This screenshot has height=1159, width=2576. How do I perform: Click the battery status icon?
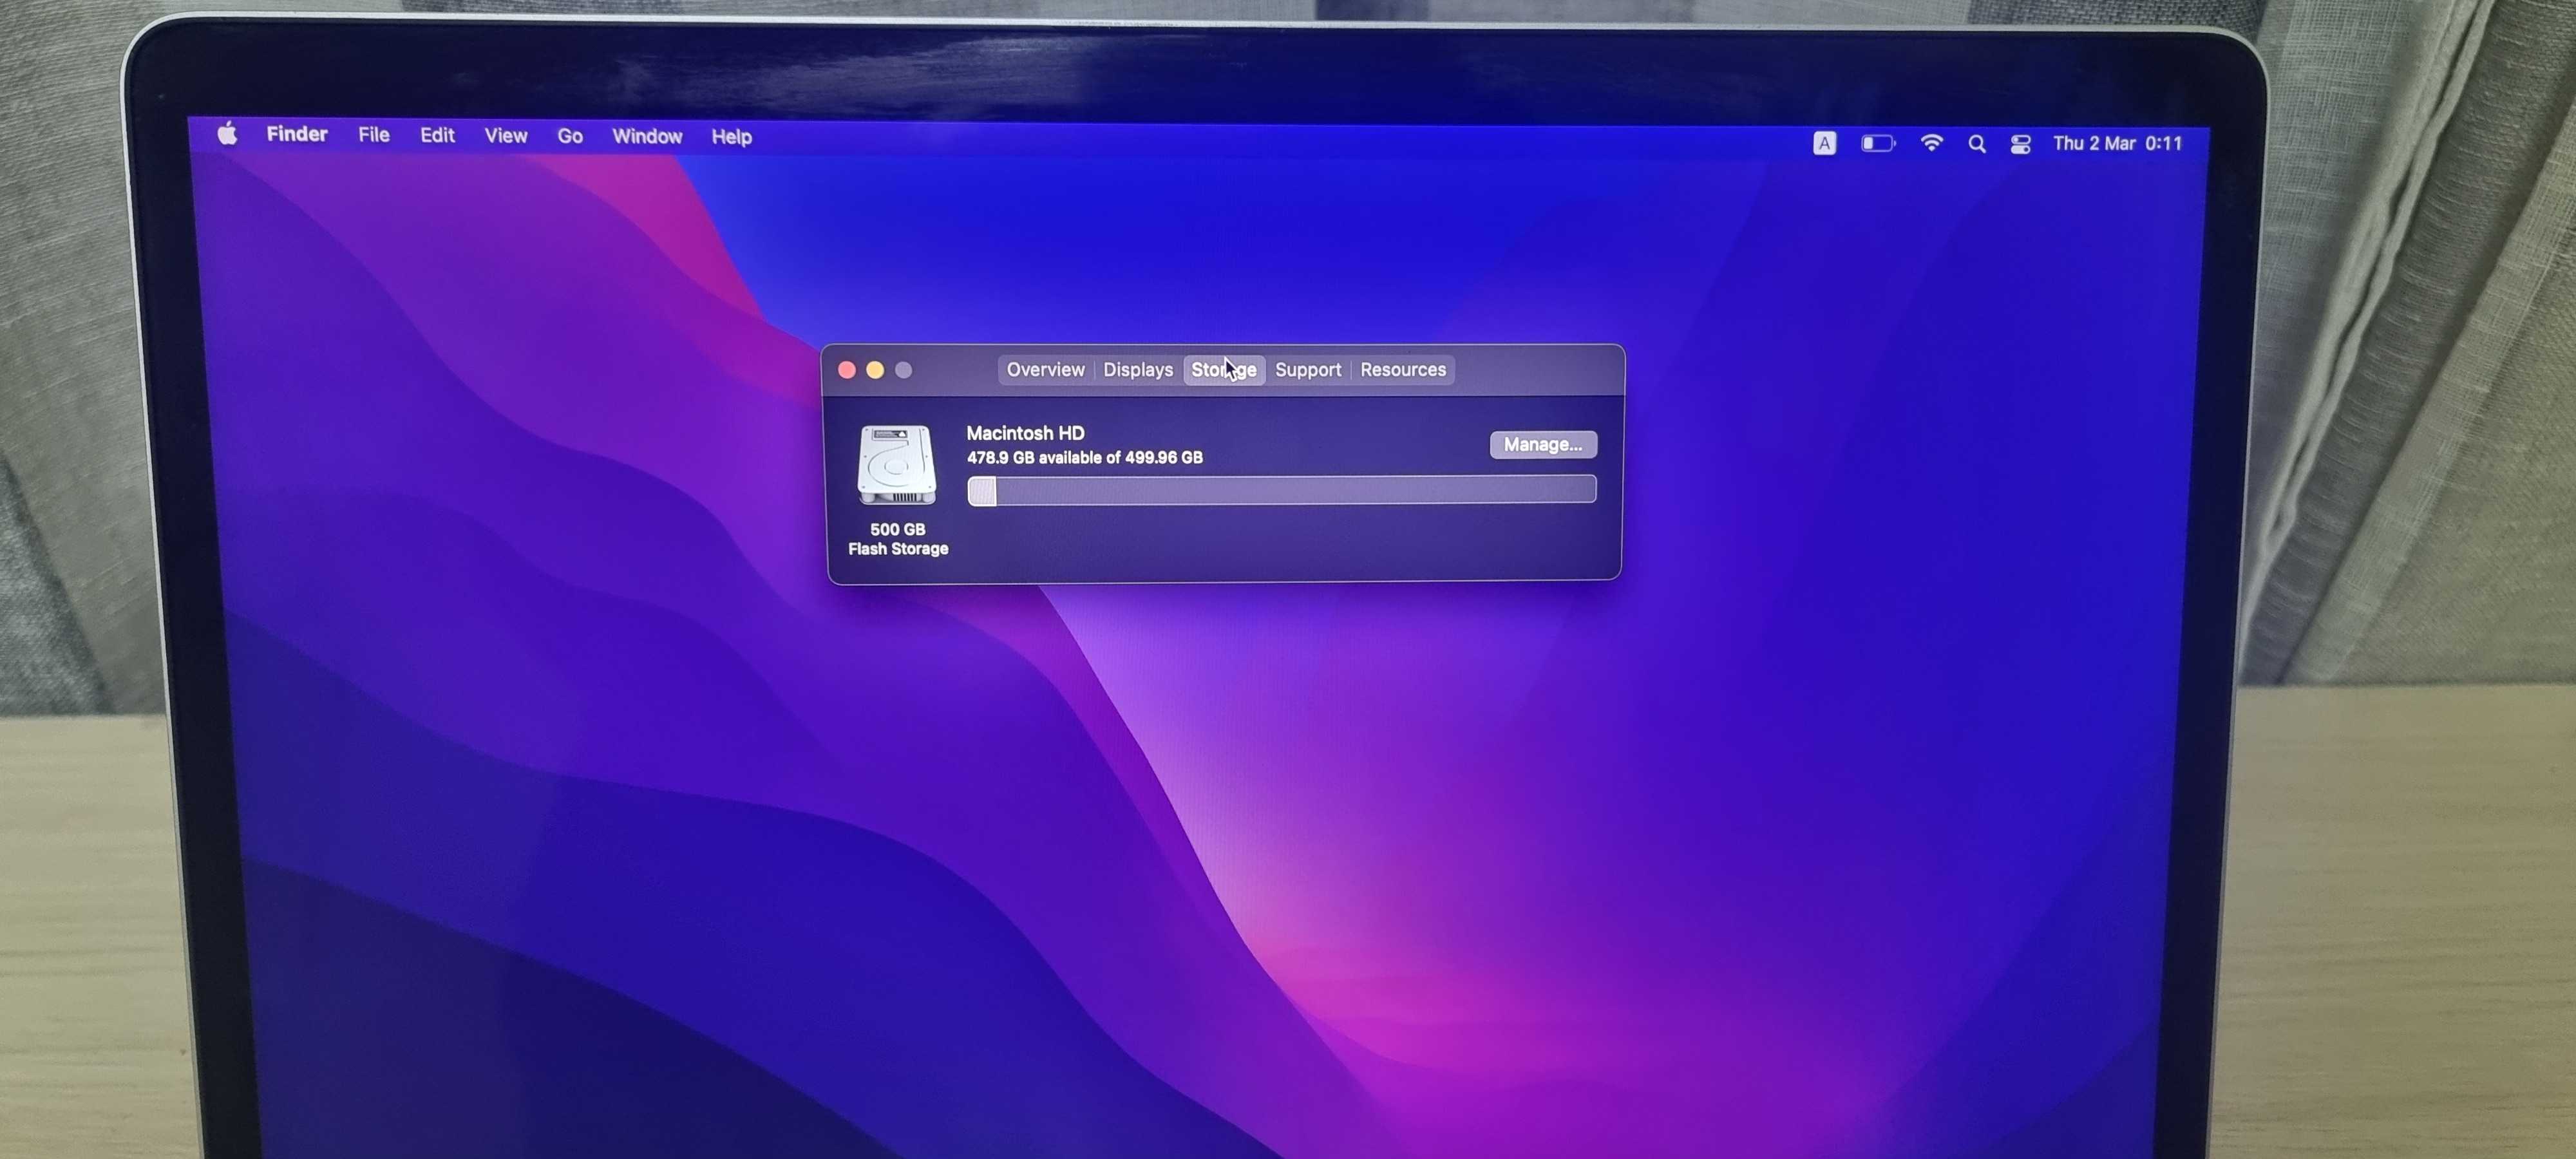[1877, 144]
